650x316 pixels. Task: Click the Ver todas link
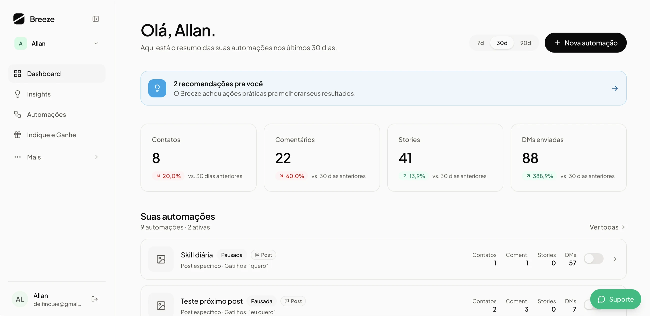607,227
